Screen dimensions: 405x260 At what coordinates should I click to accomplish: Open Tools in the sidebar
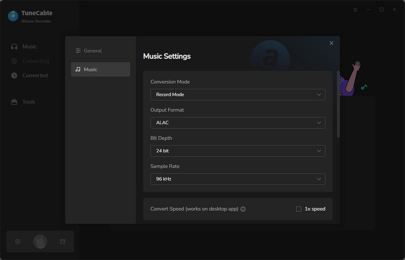tap(28, 102)
